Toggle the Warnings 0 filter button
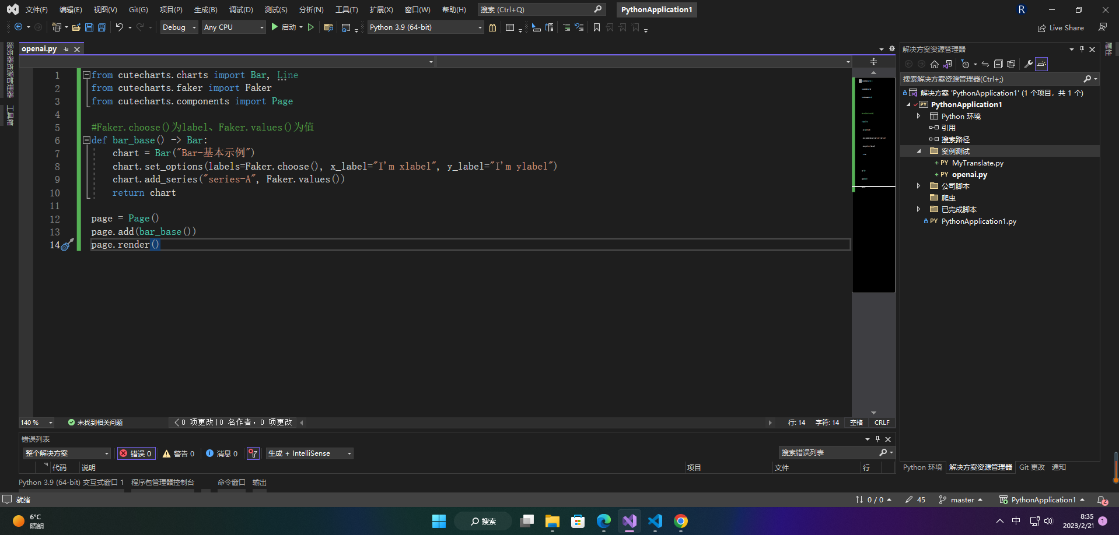 tap(179, 453)
